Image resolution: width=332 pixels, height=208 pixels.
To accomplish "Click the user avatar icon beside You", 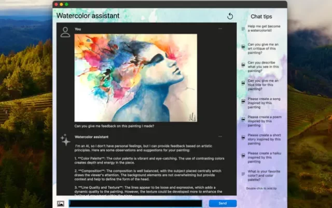I will pyautogui.click(x=65, y=32).
